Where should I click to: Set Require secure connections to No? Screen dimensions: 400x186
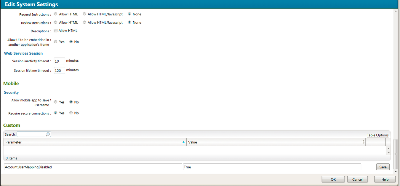coord(71,113)
